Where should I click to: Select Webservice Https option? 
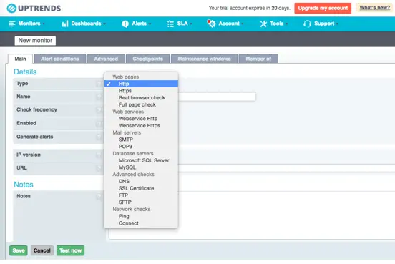click(141, 126)
